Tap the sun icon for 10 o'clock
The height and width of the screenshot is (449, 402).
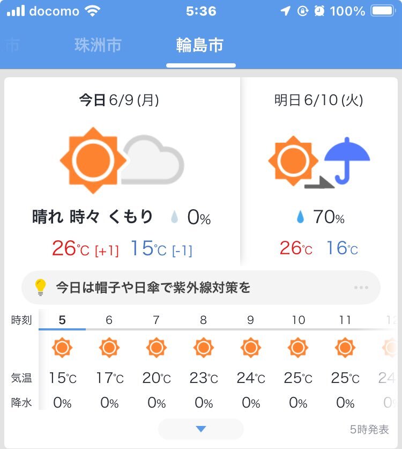tap(298, 348)
